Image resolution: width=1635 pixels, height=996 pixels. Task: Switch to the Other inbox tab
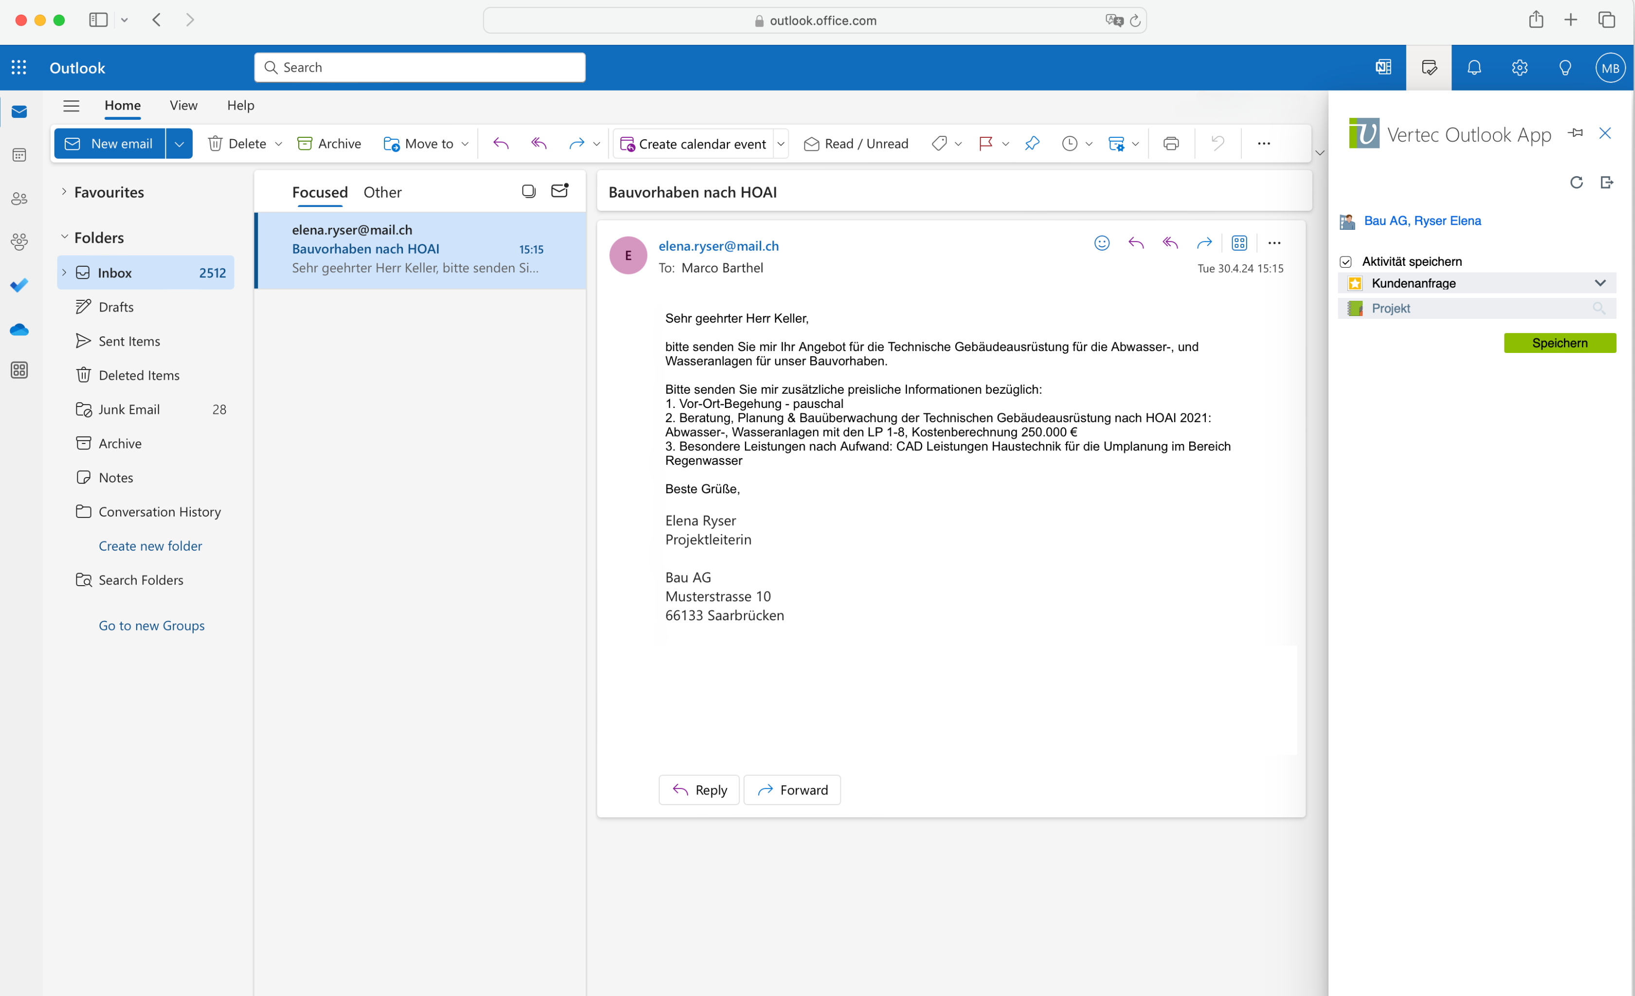(x=382, y=193)
